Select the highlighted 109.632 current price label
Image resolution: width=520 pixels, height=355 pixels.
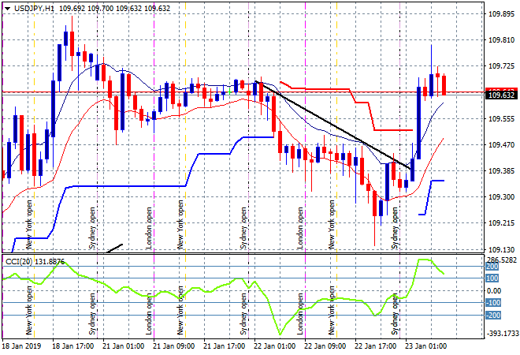501,95
